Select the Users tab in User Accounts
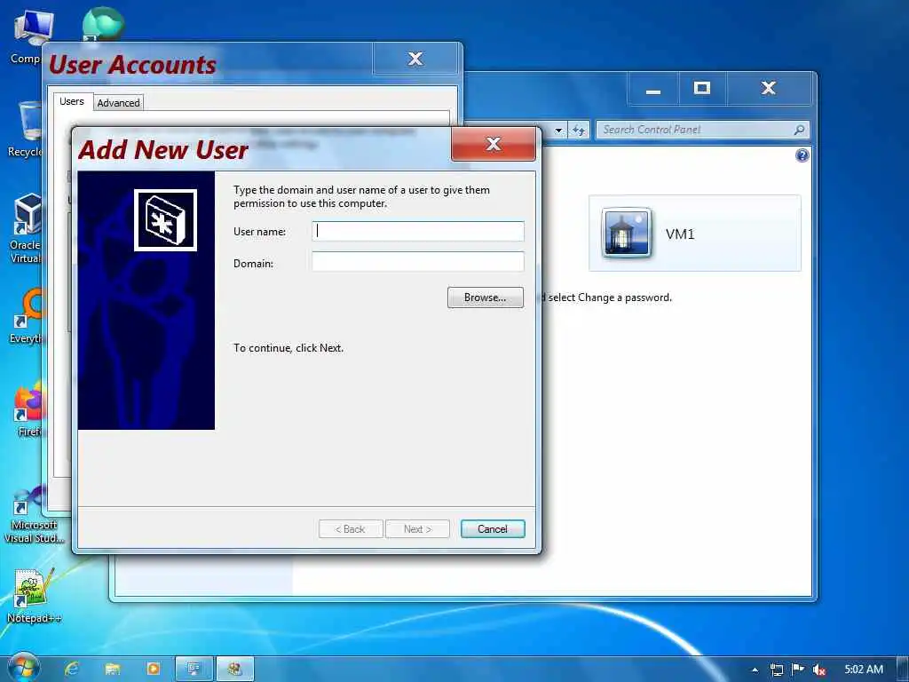Screen dimensions: 909x682 72,101
